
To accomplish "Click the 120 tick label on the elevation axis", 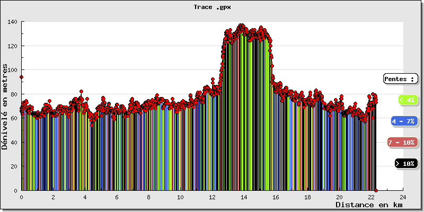I will point(13,46).
